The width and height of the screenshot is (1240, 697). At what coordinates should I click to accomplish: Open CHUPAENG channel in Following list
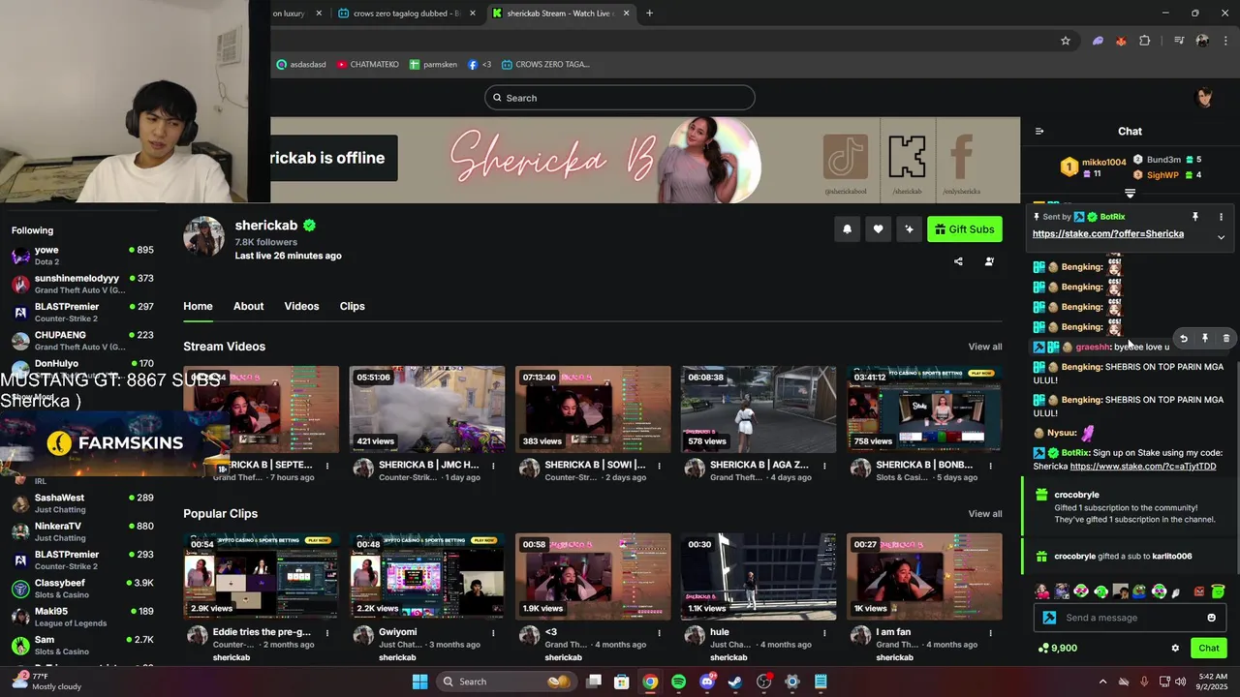(82, 341)
